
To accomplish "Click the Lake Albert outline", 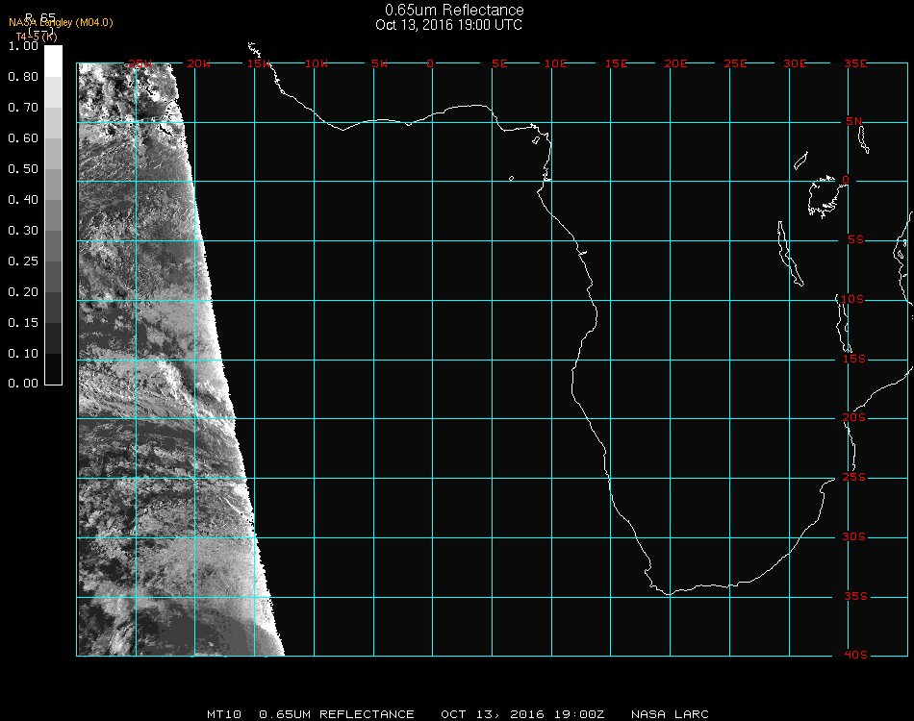I will pyautogui.click(x=800, y=161).
